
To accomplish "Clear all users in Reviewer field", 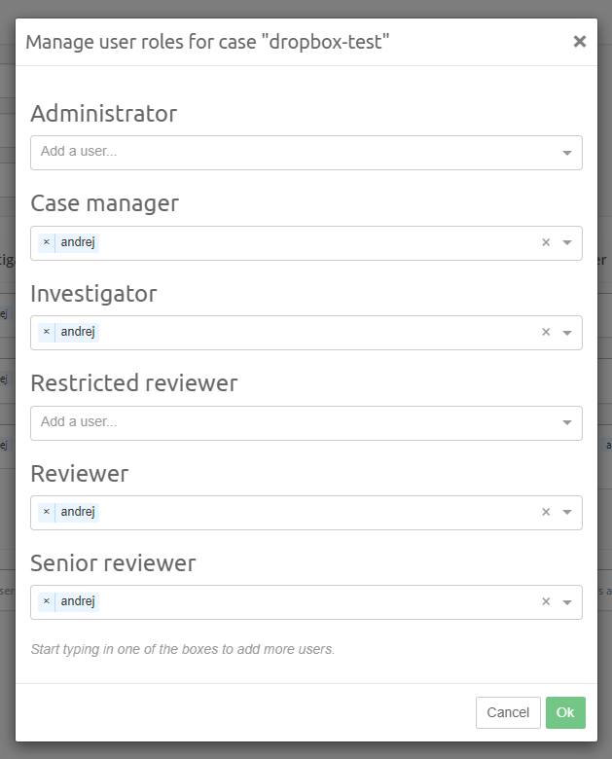I will coord(546,512).
